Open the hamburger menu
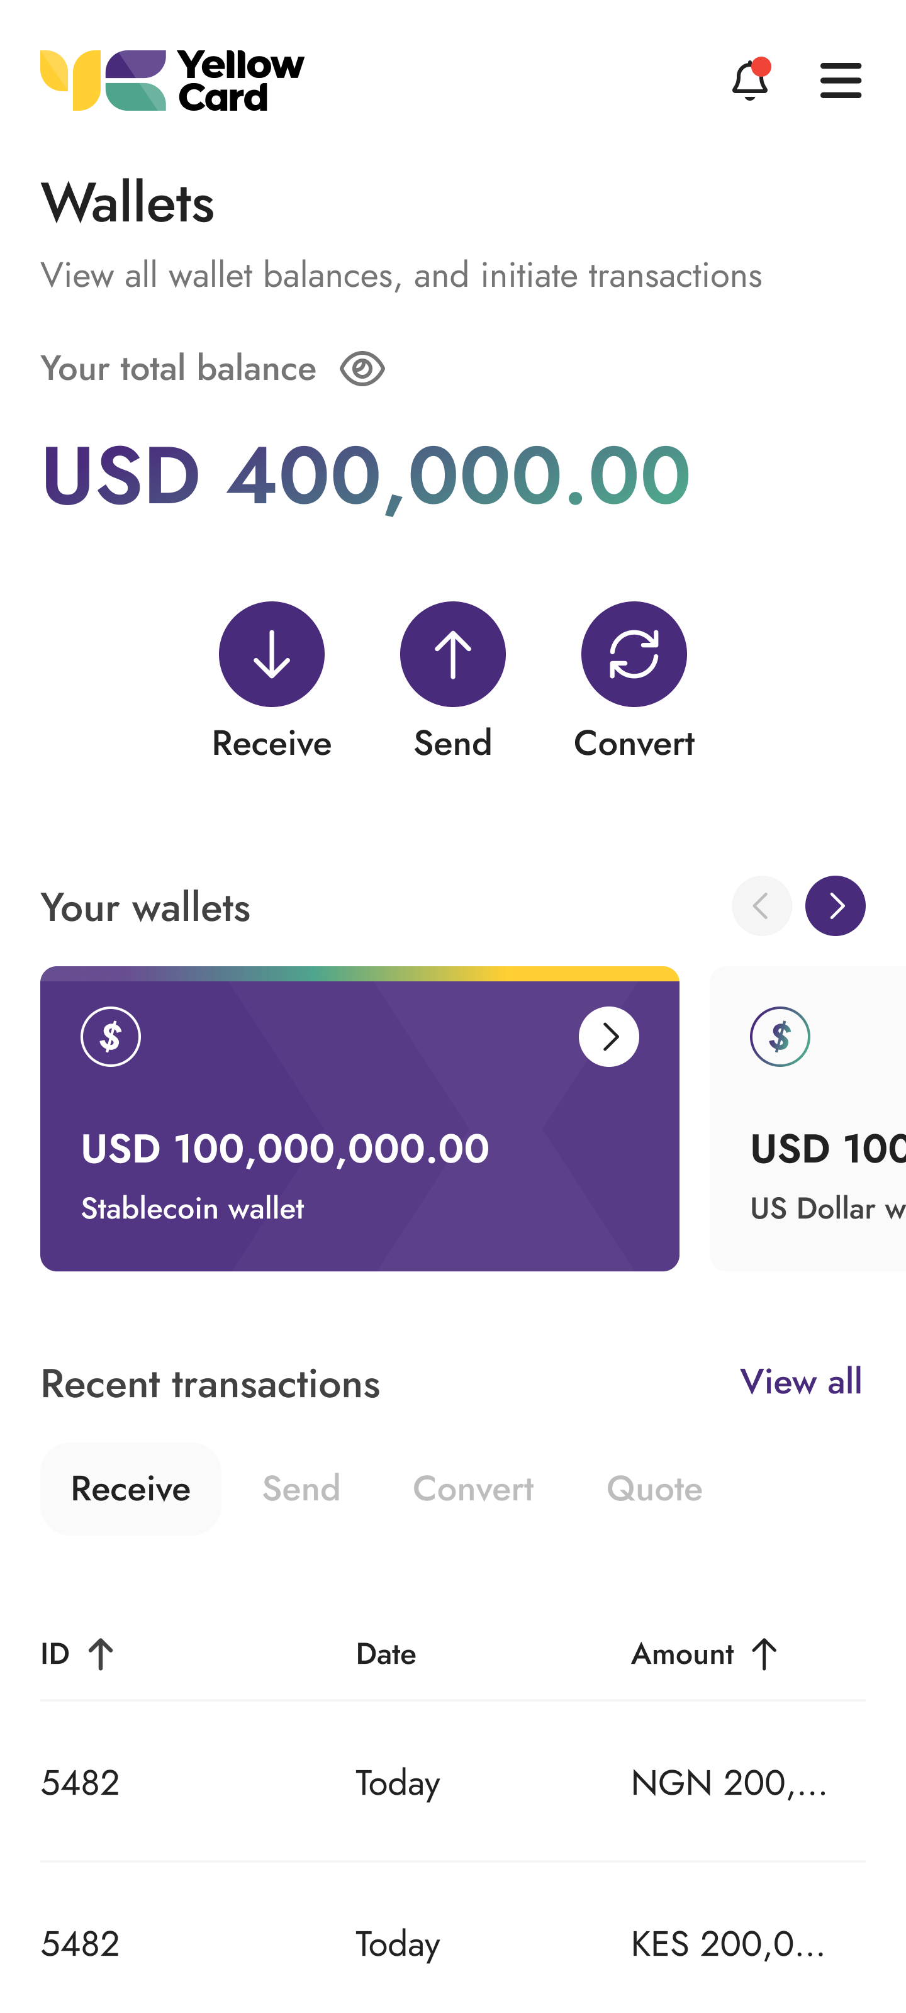 tap(841, 81)
